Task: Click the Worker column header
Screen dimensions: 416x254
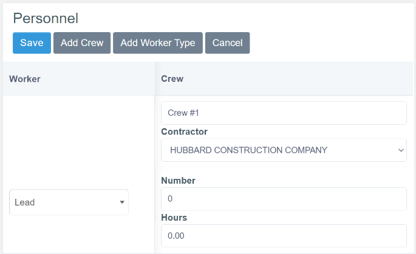Action: pos(25,79)
